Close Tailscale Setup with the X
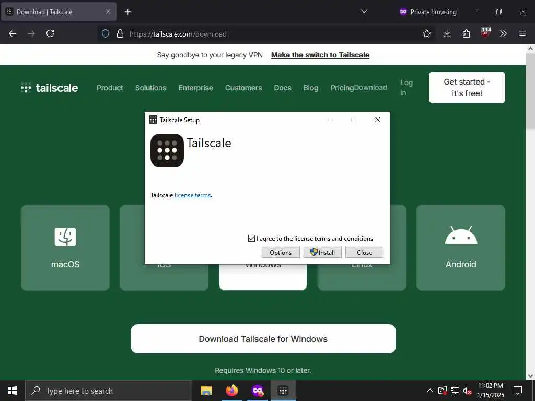535x401 pixels. tap(377, 120)
